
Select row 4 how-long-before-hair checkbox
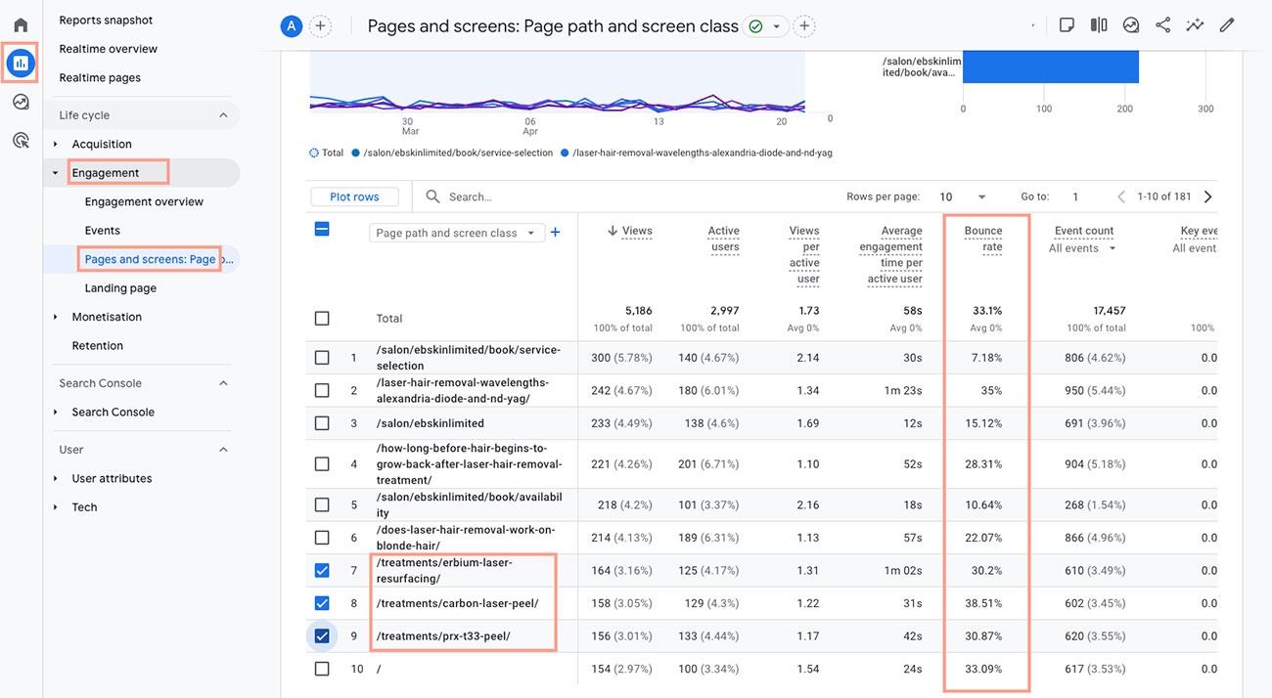322,464
